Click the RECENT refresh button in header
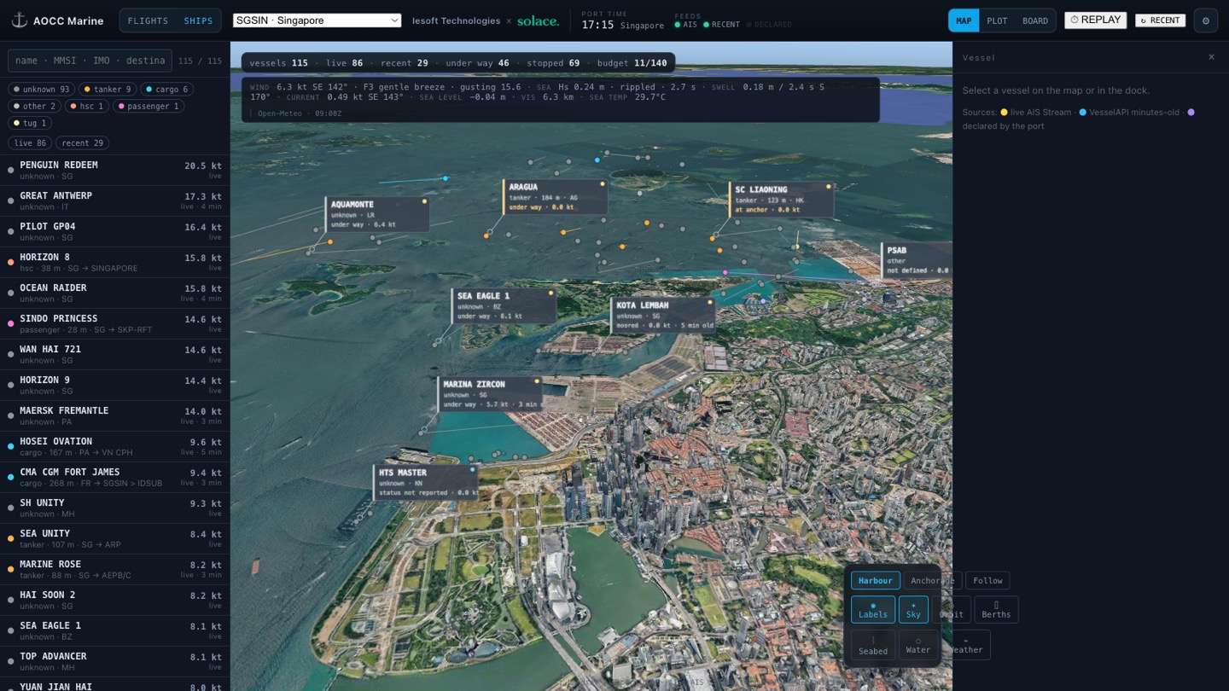 click(1160, 20)
